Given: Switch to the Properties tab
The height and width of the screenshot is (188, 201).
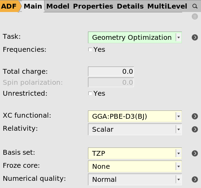Looking at the screenshot, I should (x=93, y=6).
